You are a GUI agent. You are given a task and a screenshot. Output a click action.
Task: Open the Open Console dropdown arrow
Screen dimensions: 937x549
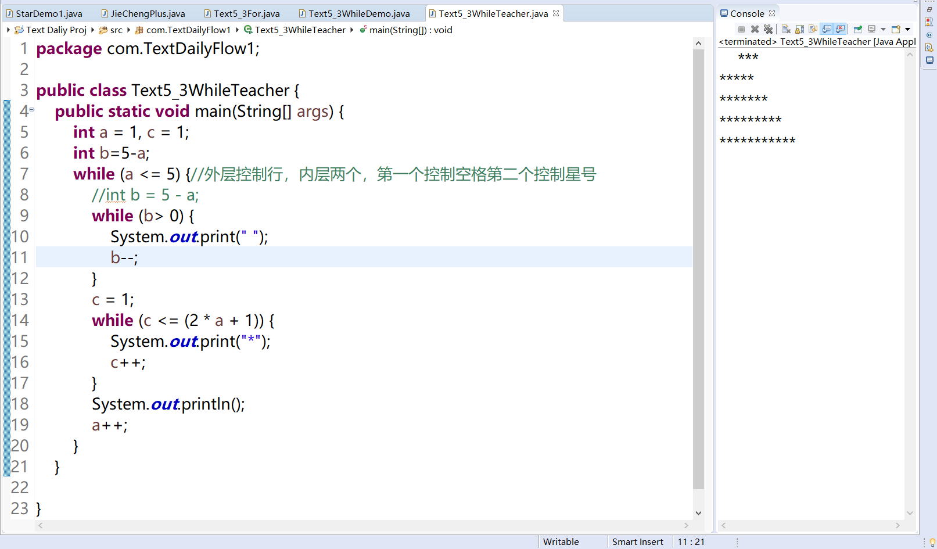pos(907,29)
